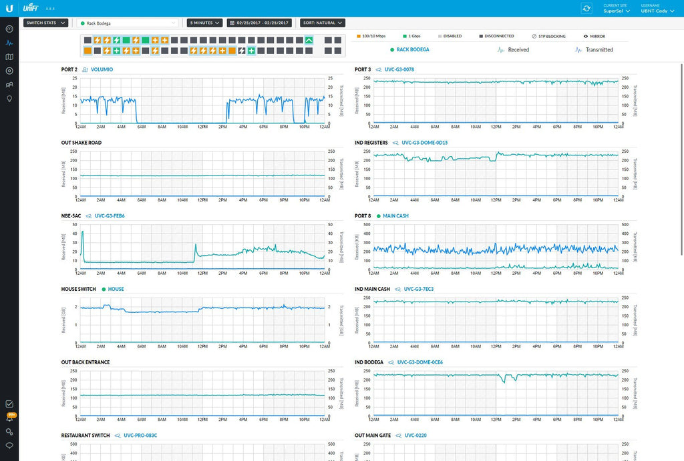This screenshot has width=684, height=461.
Task: Open the Alerts bell with 99+ badge
Action: point(9,418)
